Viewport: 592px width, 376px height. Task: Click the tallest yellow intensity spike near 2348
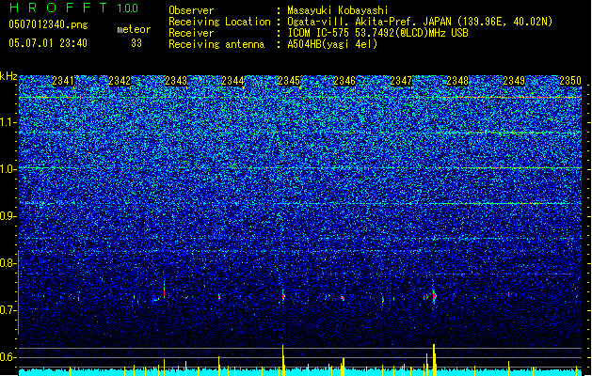[434, 359]
